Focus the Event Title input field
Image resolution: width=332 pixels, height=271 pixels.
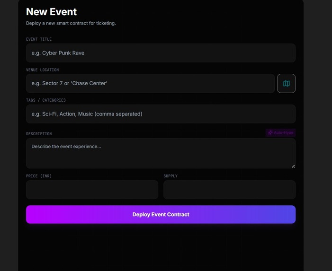[161, 53]
